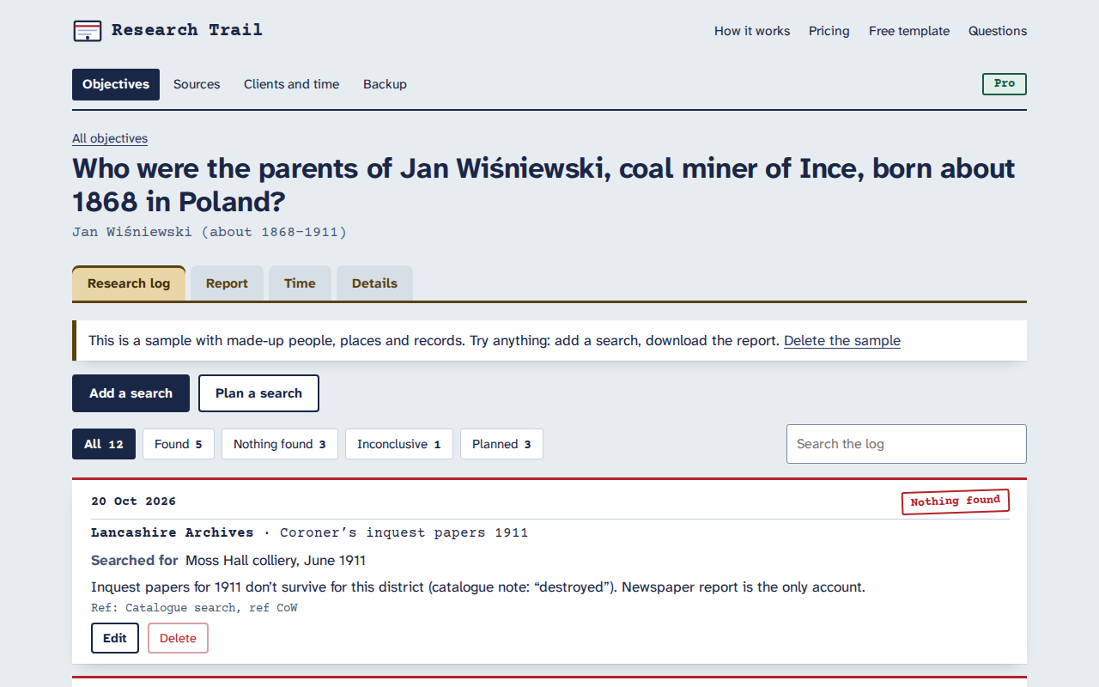
Task: Show only Inconclusive searches
Action: point(399,444)
